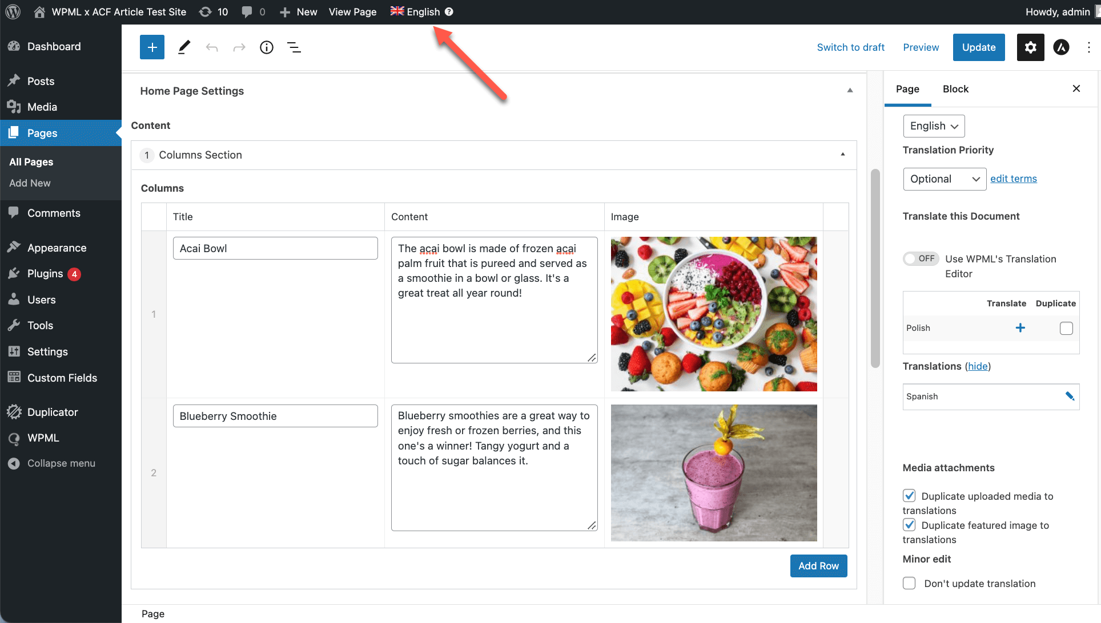
Task: Select the edit pencil tool
Action: pos(183,47)
